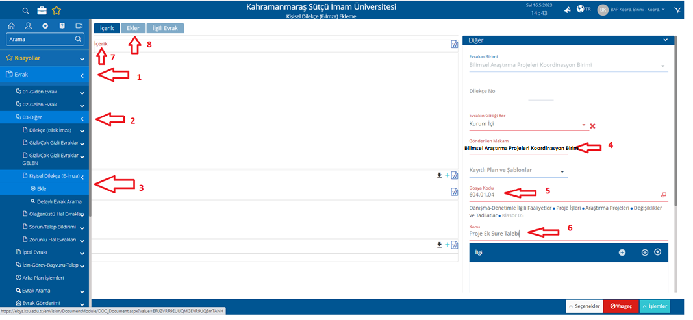693x320 pixels.
Task: Open the megaphone announcements icon
Action: [567, 10]
